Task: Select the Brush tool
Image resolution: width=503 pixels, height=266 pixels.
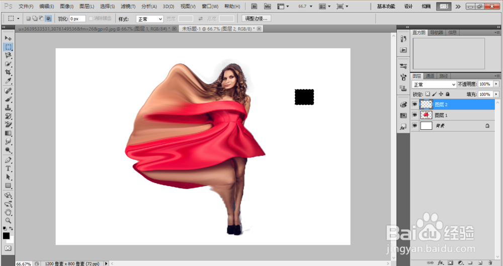Action: point(8,99)
